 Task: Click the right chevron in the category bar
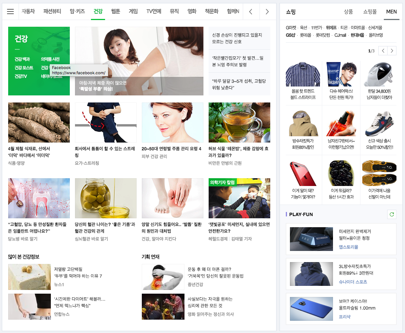click(267, 11)
